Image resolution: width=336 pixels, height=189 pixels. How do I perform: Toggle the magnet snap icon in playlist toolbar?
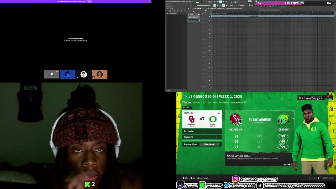pos(190,8)
